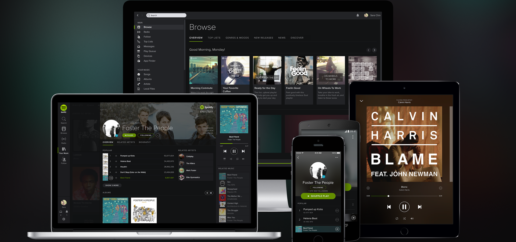Switch albums to list view on laptop
Image resolution: width=516 pixels, height=242 pixels.
[x=207, y=193]
